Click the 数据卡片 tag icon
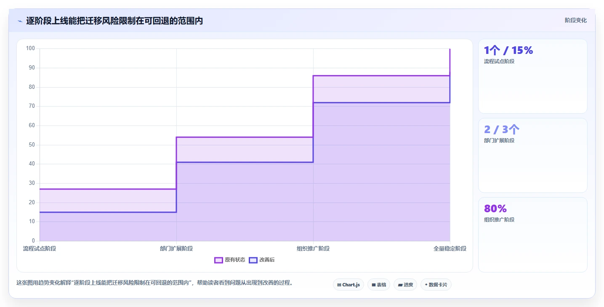The width and height of the screenshot is (604, 307). (x=426, y=285)
